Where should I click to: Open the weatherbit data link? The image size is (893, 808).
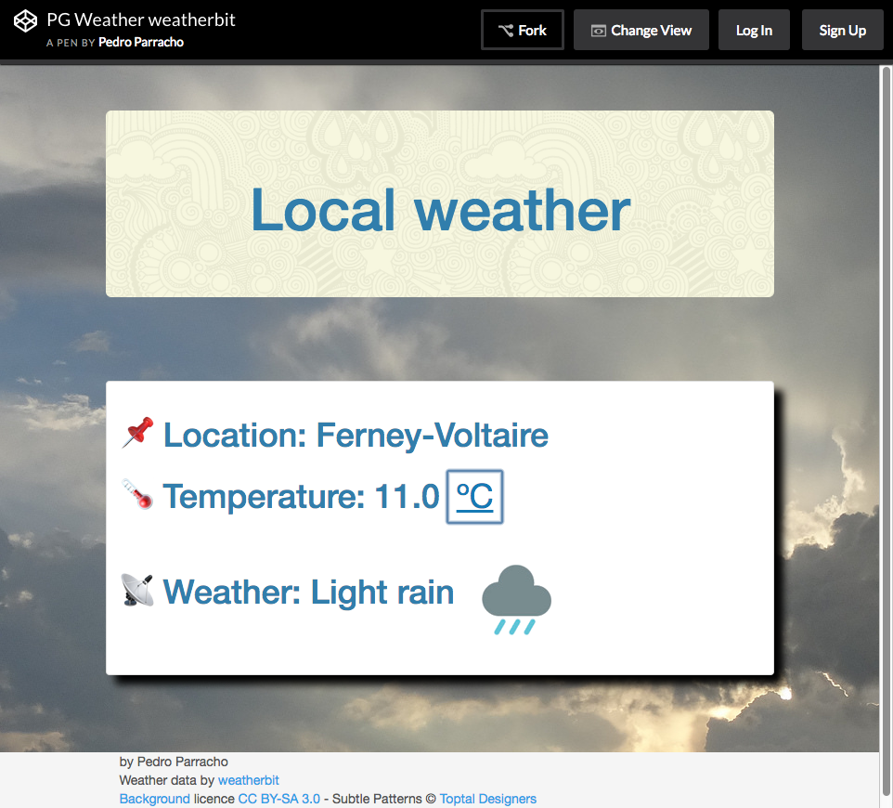[x=248, y=780]
